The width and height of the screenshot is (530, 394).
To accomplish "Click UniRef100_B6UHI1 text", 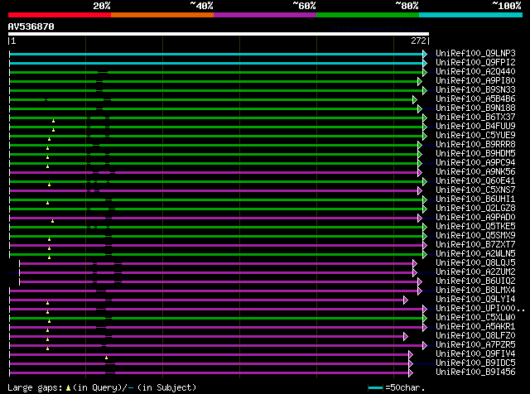I will pyautogui.click(x=475, y=199).
